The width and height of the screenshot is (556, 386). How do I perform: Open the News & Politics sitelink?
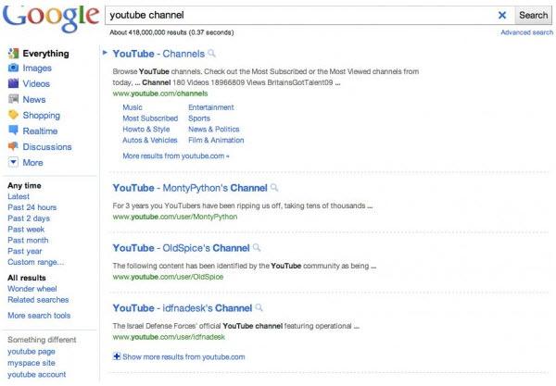coord(214,130)
